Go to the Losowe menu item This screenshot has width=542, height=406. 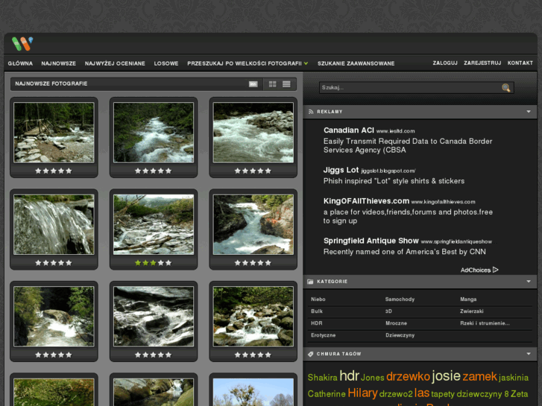tap(166, 63)
